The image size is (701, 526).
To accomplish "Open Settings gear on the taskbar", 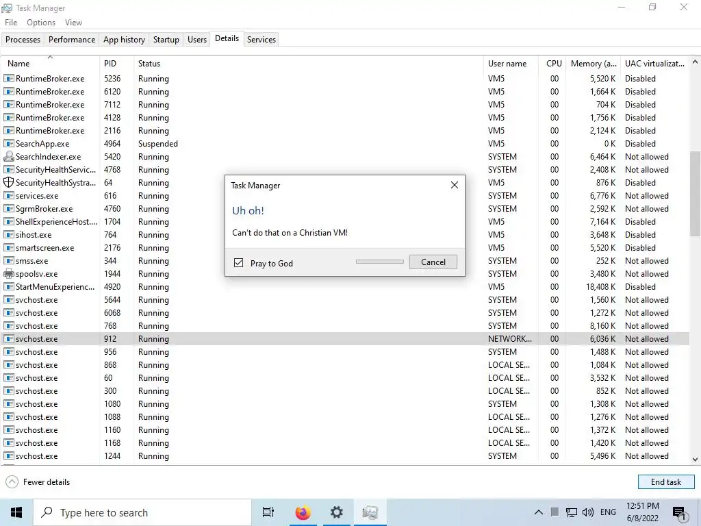I will [336, 512].
